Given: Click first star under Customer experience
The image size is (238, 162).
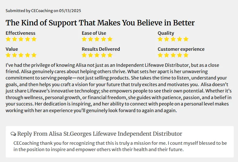Looking at the screenshot, I should 160,55.
